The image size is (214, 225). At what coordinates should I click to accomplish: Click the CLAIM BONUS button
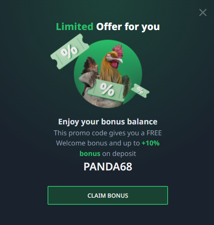(x=108, y=195)
